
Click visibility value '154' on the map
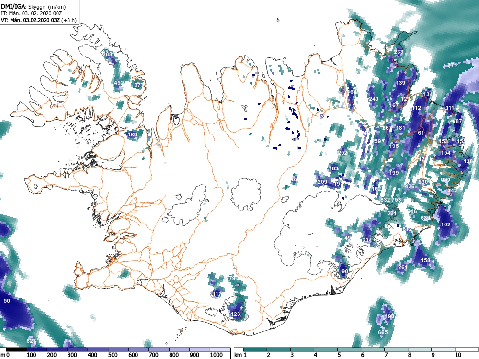pyautogui.click(x=445, y=153)
